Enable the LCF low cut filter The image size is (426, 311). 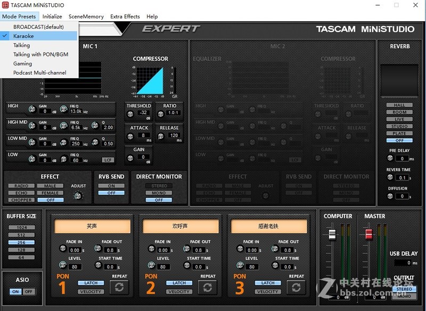108,160
